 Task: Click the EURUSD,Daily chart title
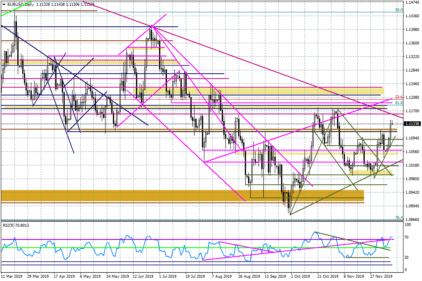pos(21,4)
